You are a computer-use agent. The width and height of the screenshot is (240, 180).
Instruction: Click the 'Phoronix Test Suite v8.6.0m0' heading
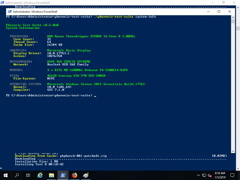click(x=32, y=25)
